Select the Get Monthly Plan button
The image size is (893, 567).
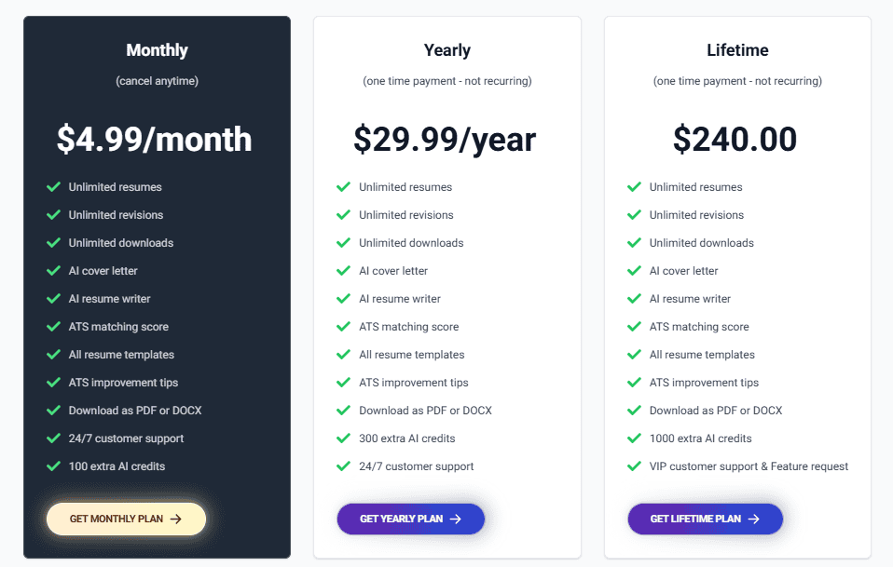point(126,519)
